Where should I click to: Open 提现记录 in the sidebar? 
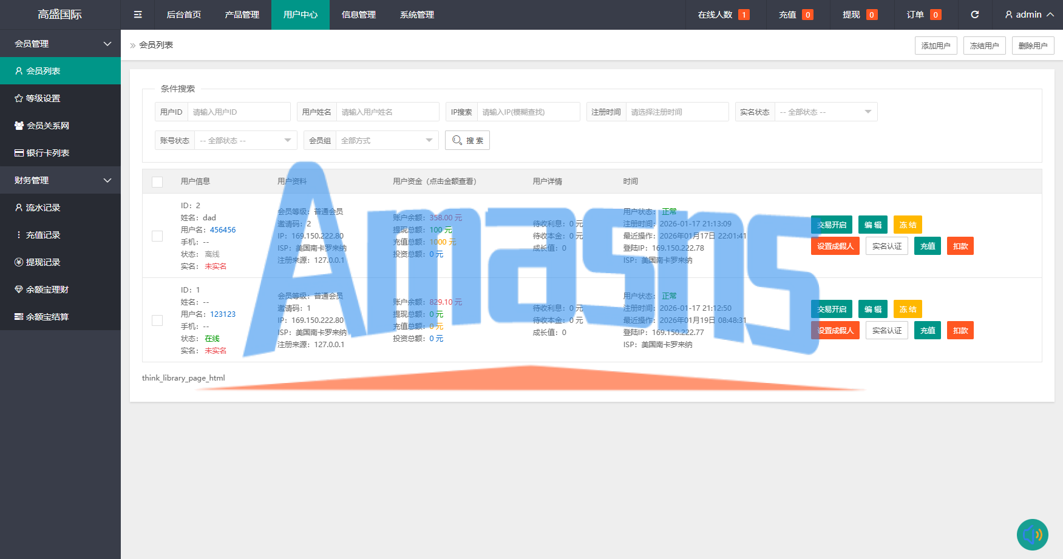pos(60,262)
